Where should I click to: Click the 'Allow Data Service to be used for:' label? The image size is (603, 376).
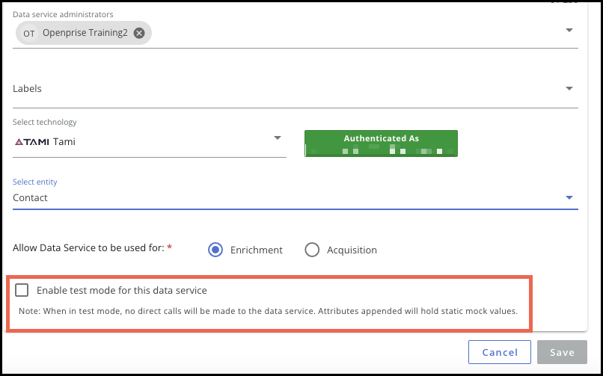point(89,247)
